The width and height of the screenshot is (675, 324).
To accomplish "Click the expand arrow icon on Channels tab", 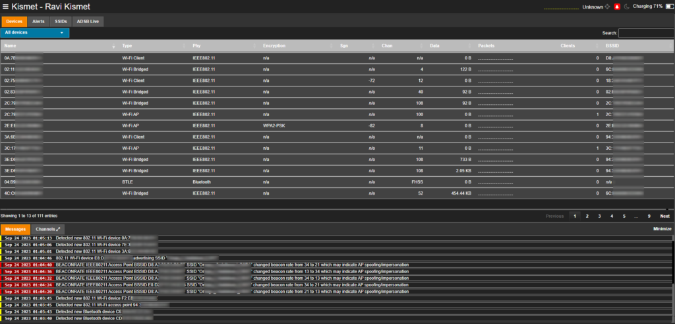I will pos(58,229).
